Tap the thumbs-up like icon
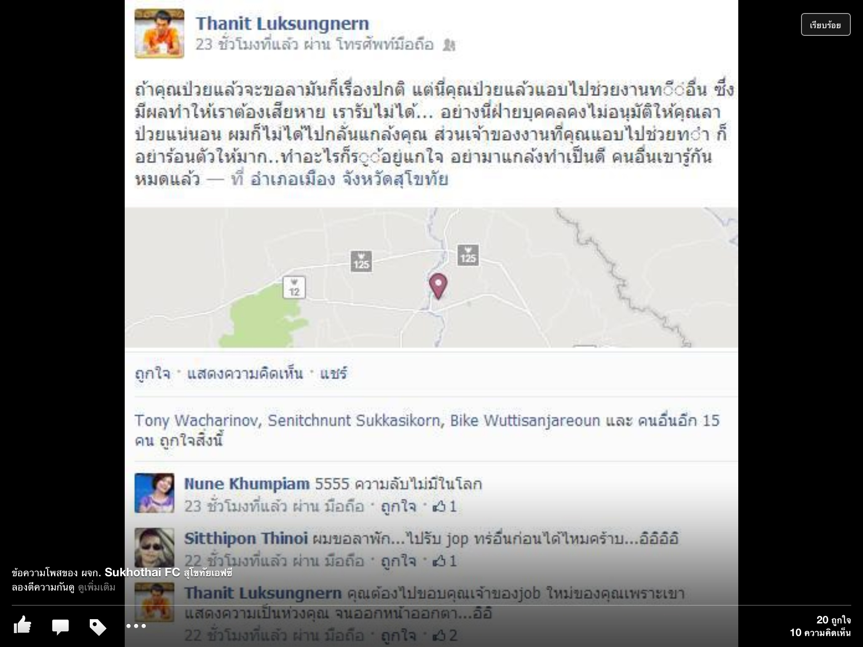Viewport: 863px width, 647px height. coord(22,625)
